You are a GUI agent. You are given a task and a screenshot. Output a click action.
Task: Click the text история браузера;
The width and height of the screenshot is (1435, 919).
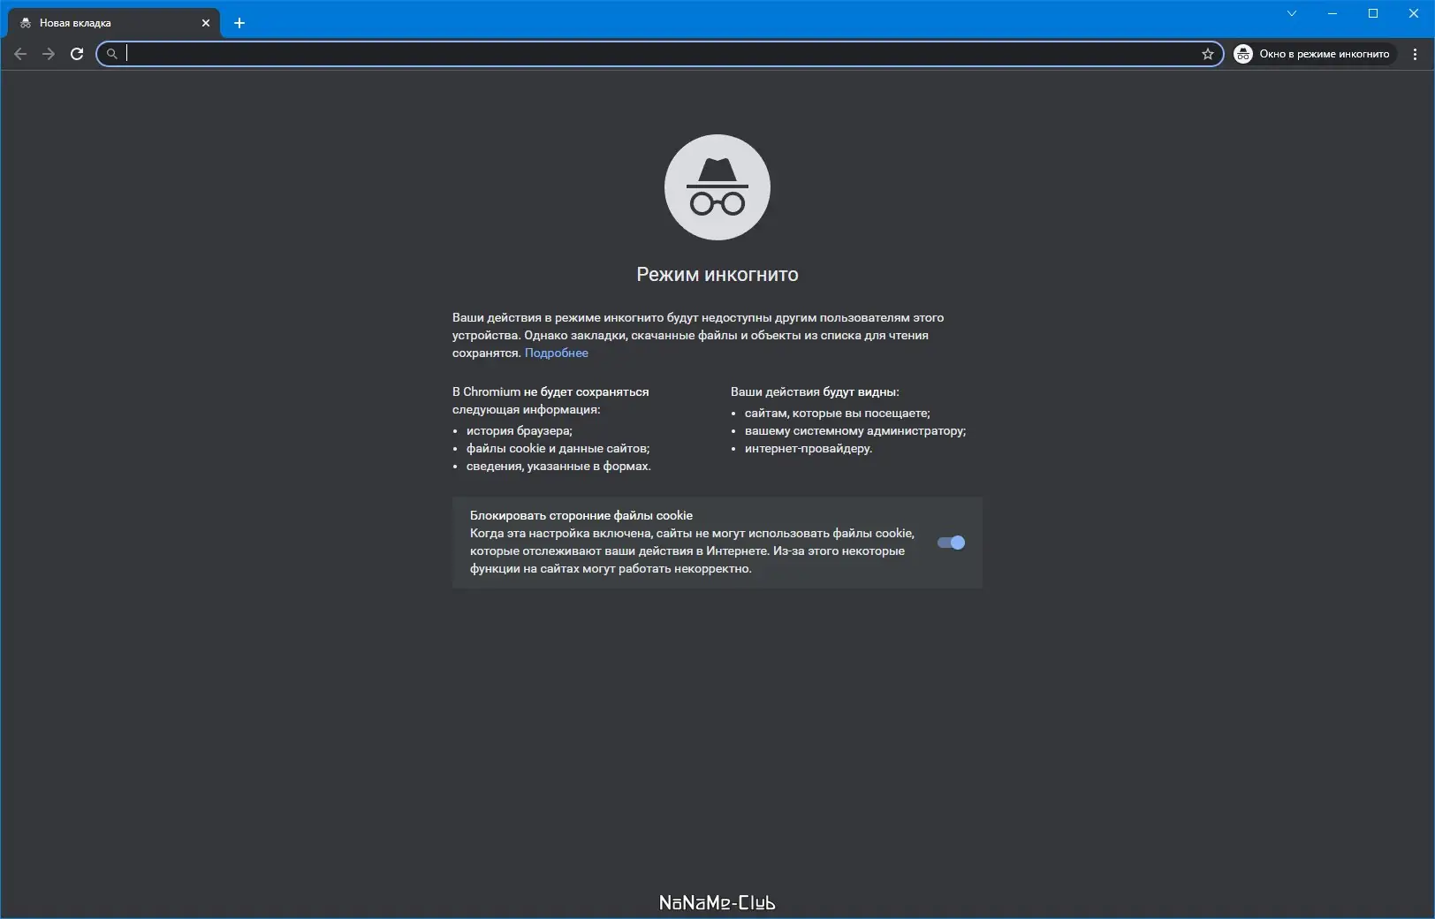520,430
